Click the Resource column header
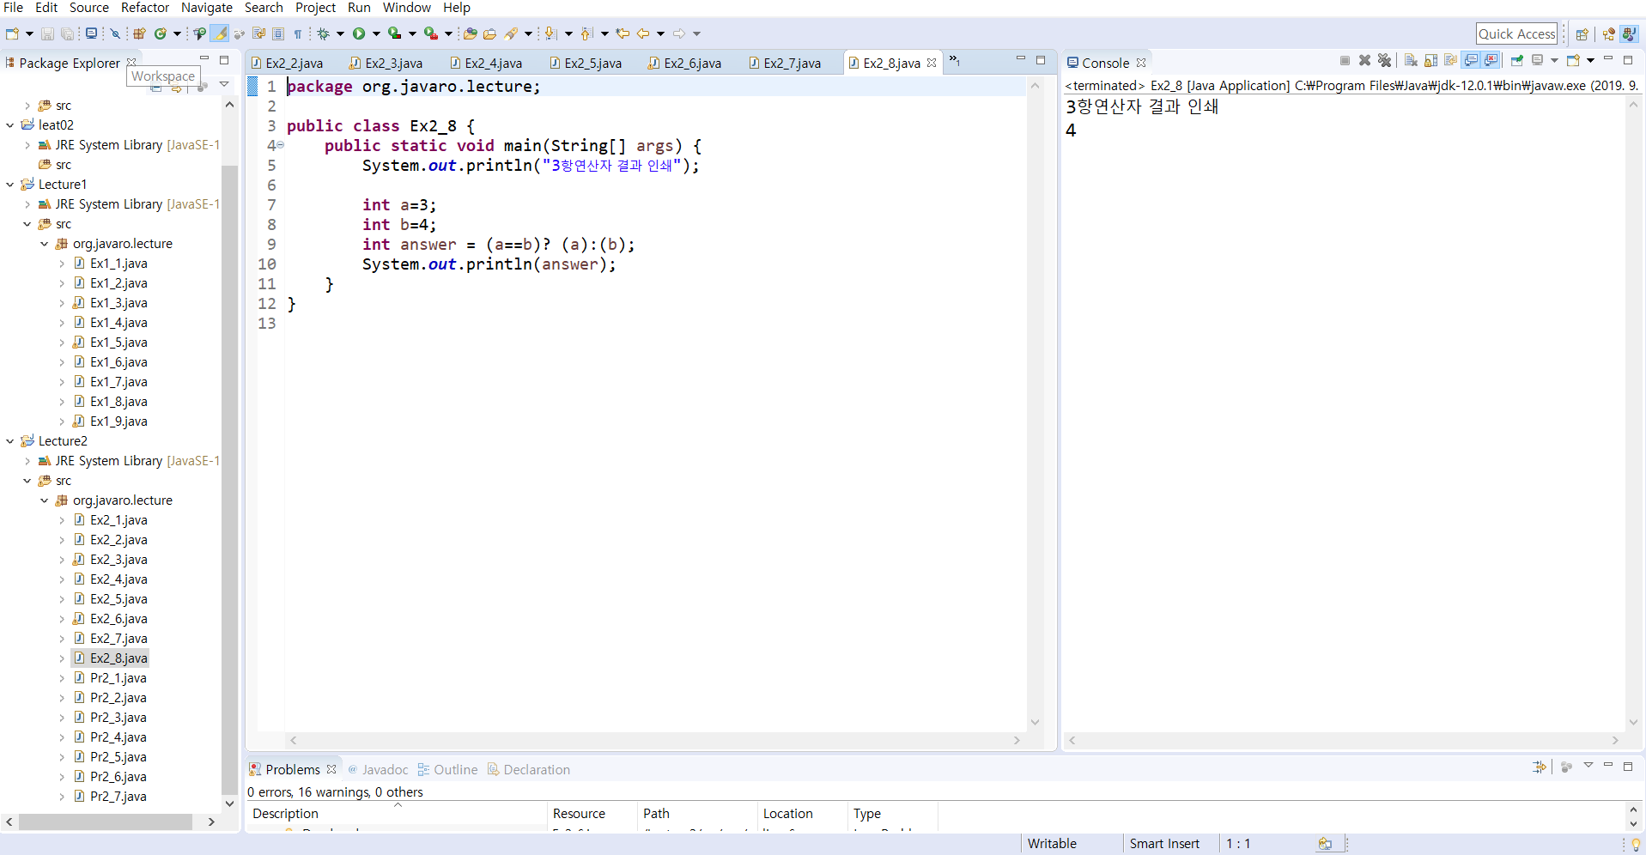Screen dimensions: 1646x855 point(592,814)
